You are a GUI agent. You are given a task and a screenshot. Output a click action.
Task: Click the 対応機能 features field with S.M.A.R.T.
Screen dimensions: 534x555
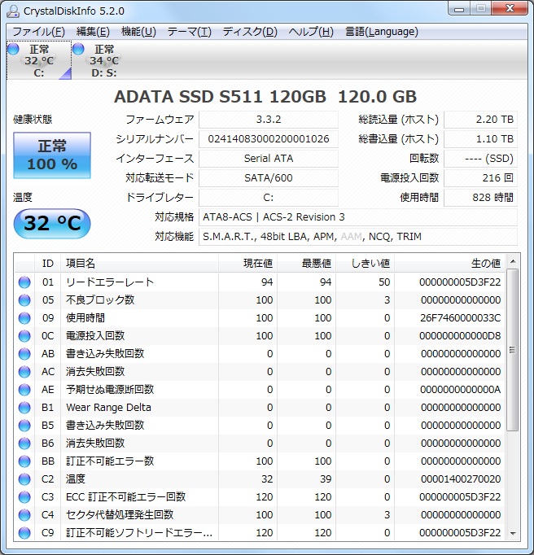point(358,237)
